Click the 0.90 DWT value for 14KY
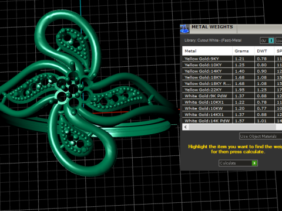 261,72
